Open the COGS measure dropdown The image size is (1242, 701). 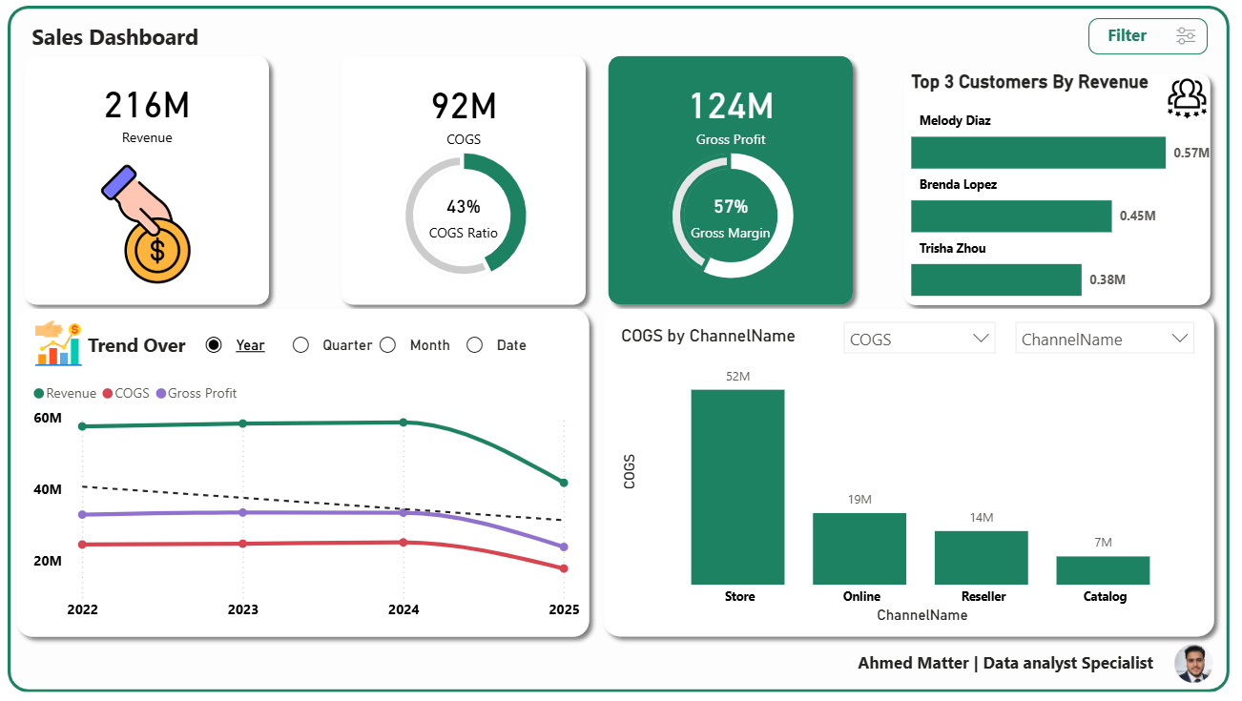(919, 339)
